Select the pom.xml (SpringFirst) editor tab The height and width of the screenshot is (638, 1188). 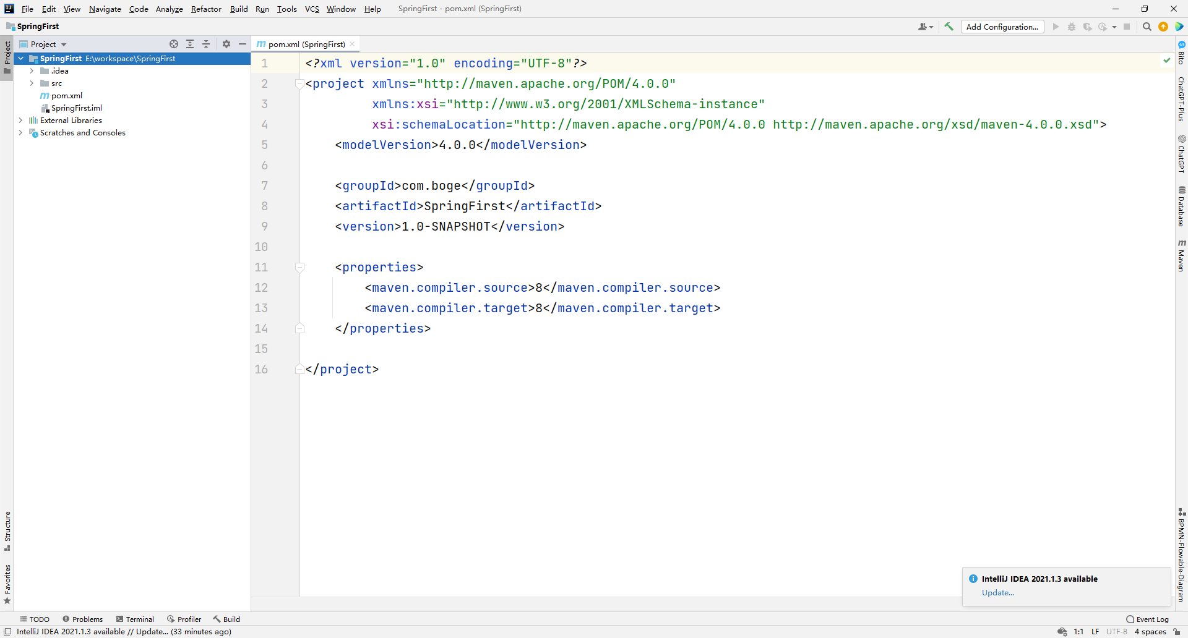click(x=306, y=44)
